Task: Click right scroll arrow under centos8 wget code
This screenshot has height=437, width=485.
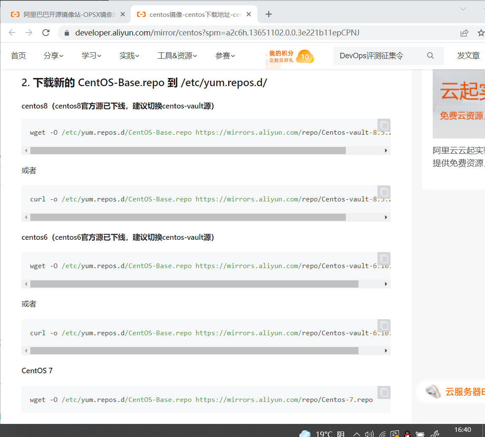Action: 386,150
